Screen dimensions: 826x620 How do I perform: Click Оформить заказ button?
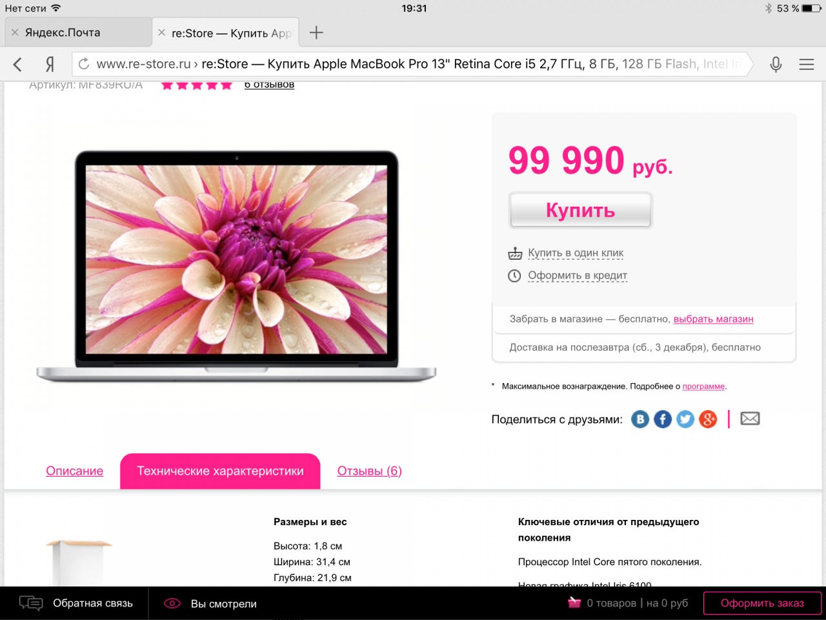tap(762, 603)
